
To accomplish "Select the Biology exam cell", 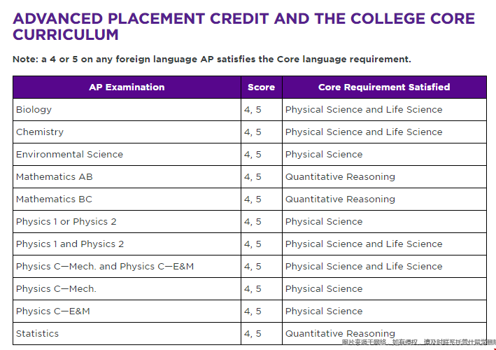I will (x=34, y=110).
